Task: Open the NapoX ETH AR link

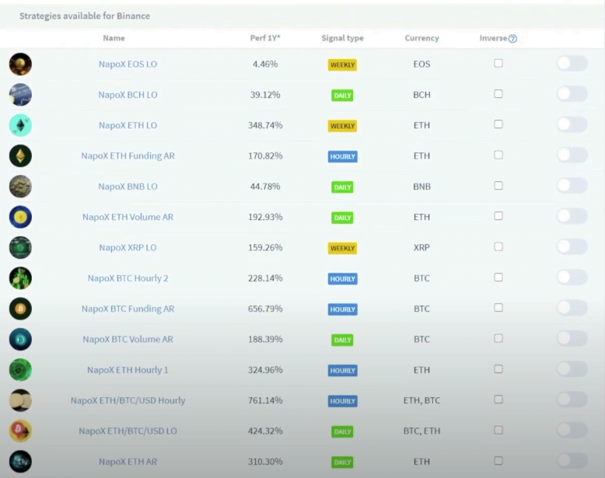Action: (x=128, y=462)
